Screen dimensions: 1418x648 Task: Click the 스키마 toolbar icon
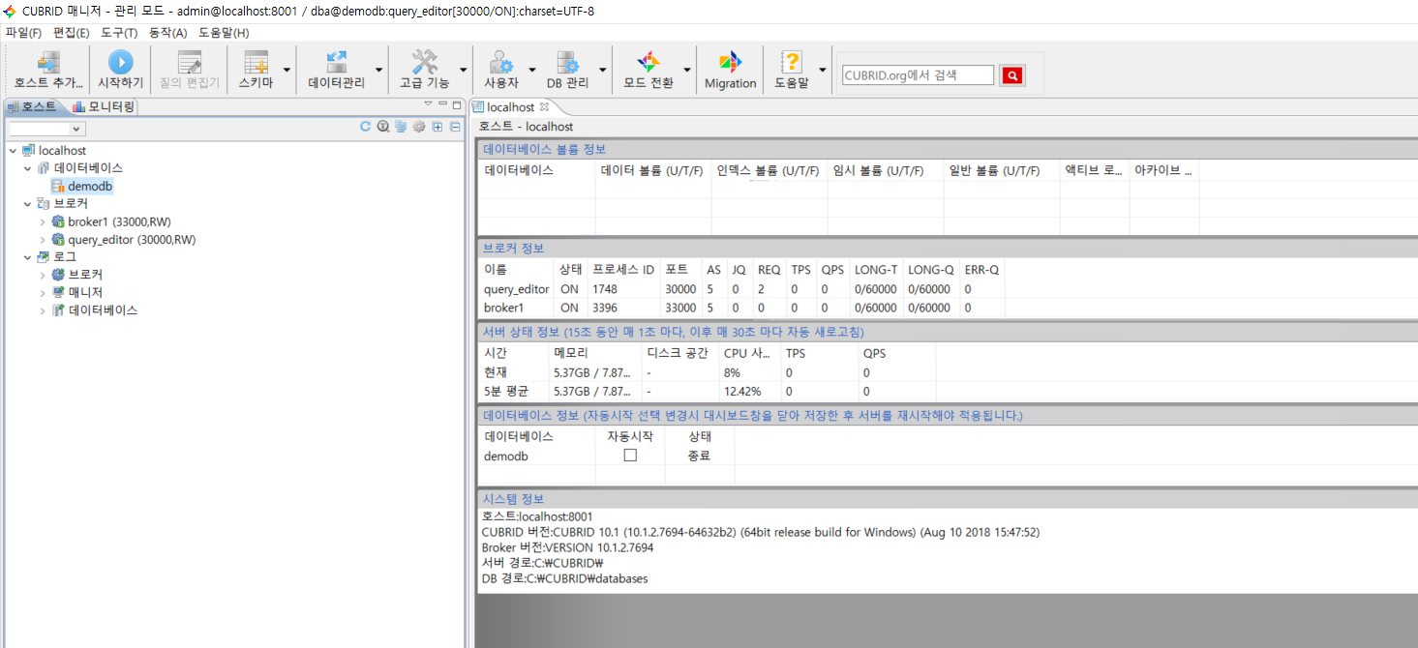(x=256, y=63)
